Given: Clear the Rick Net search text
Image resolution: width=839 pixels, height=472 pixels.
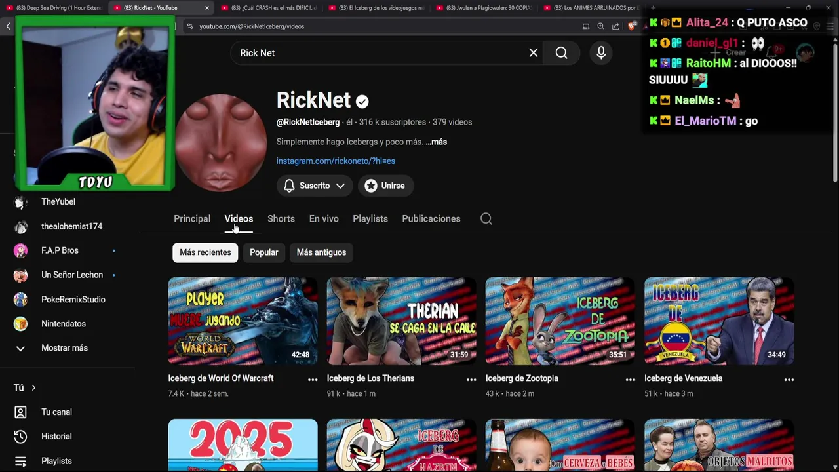Looking at the screenshot, I should (534, 53).
